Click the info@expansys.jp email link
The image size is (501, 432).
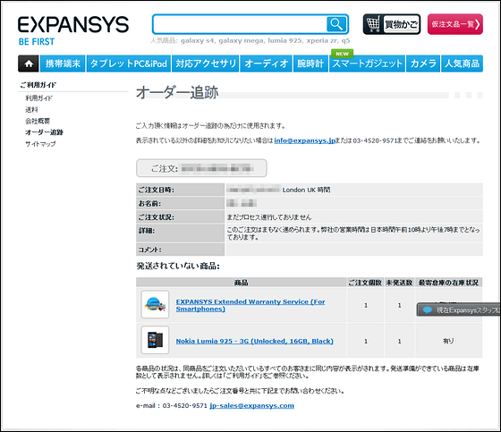(x=304, y=140)
